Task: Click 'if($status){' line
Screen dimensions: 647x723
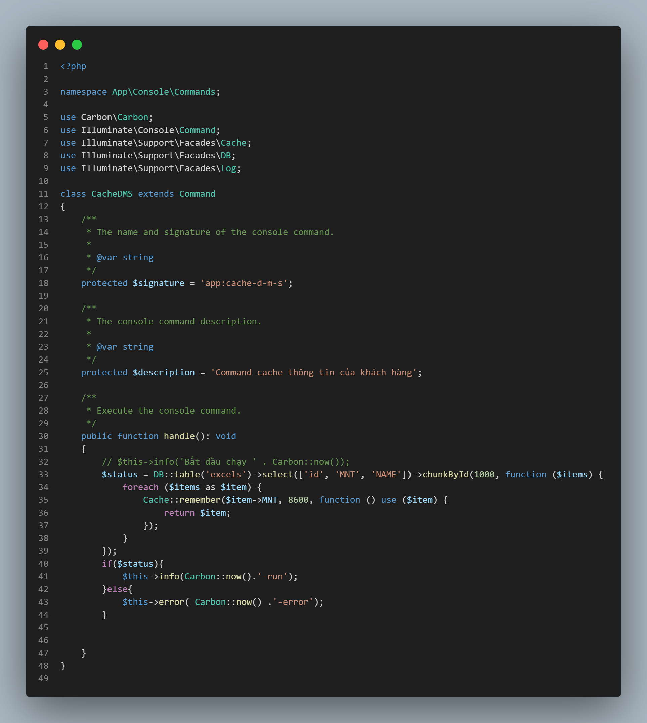Action: (x=133, y=564)
